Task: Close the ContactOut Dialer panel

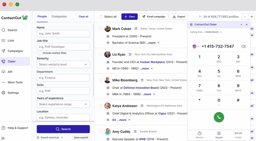Action: (247, 24)
